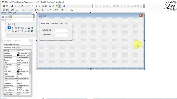
Task: Toggle the Toolbox window toolbar button
Action: point(60,6)
